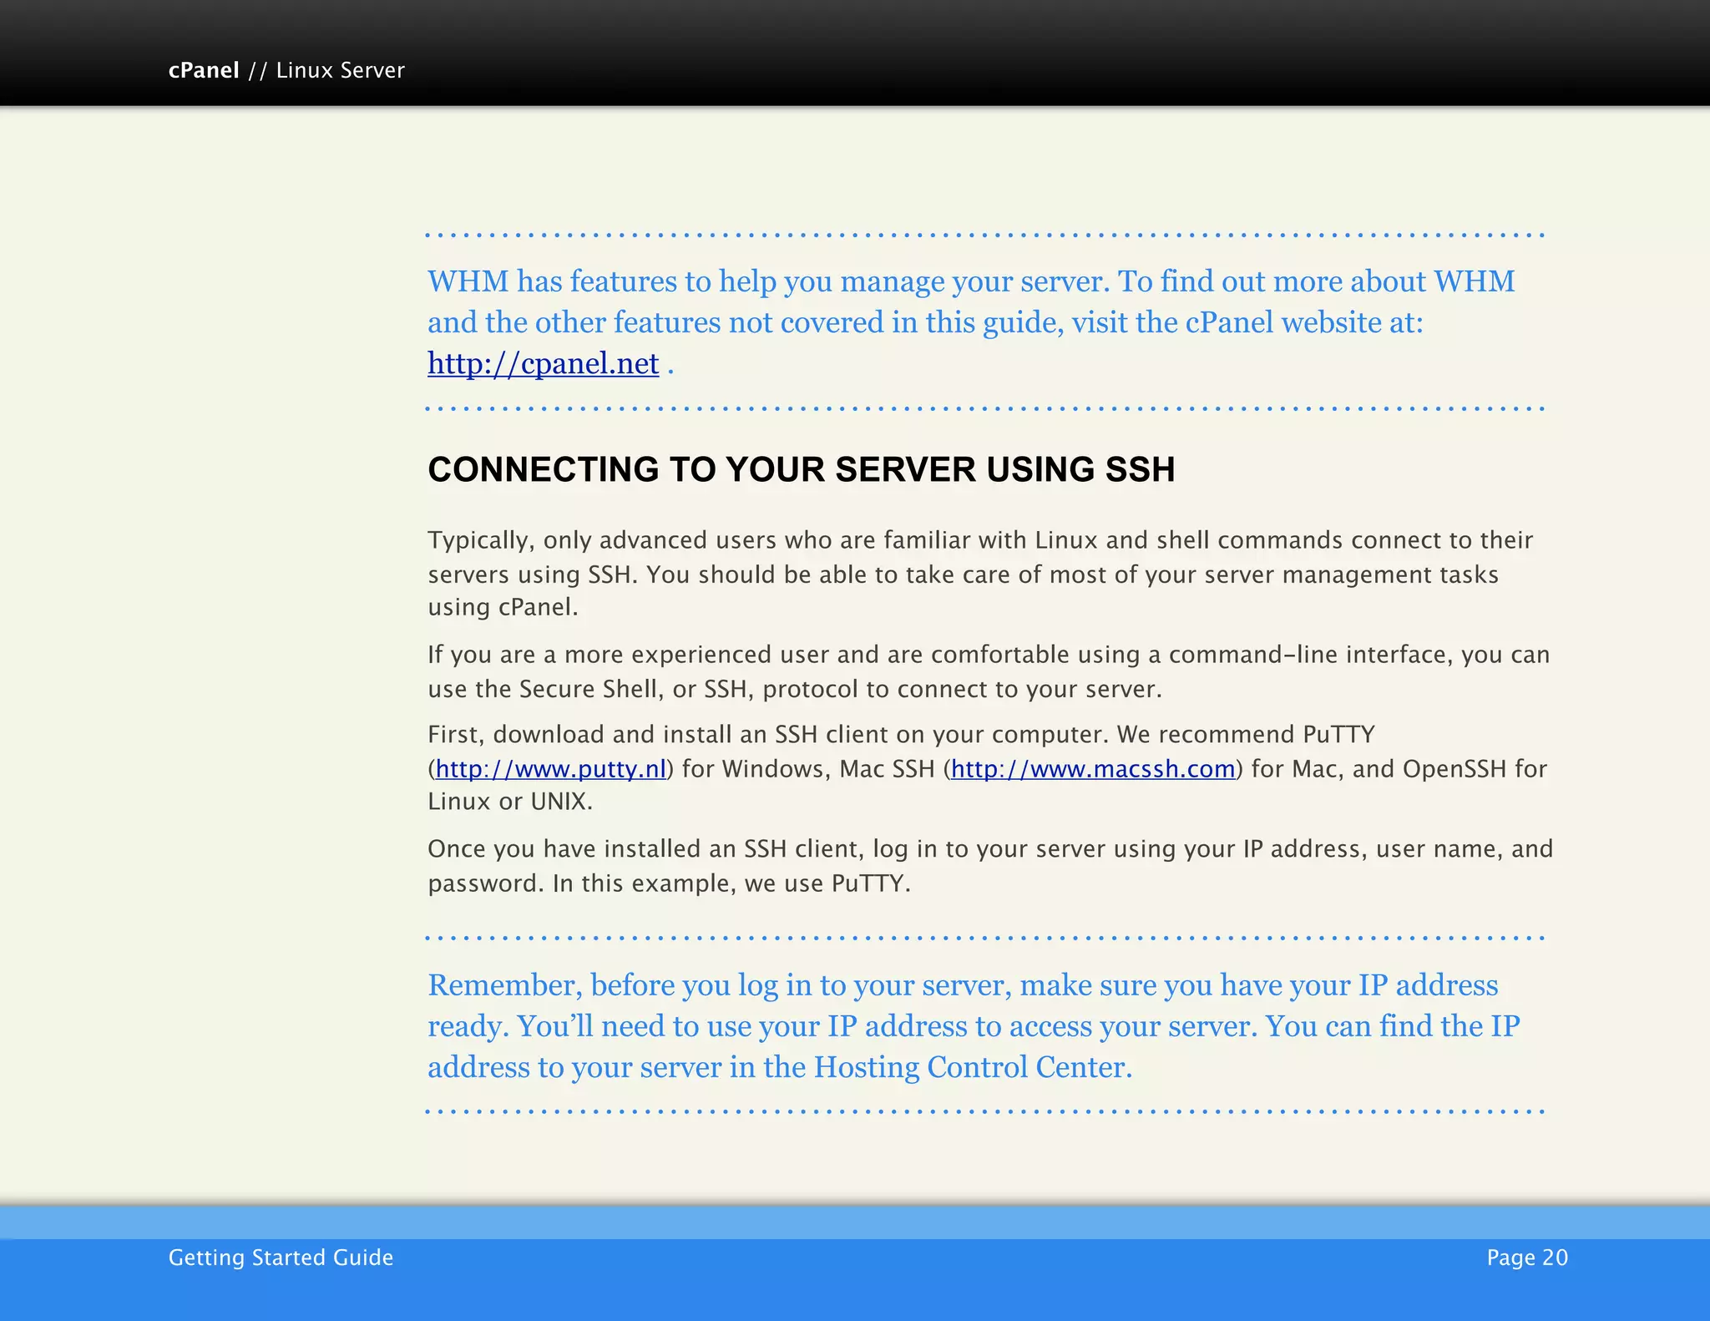Screen dimensions: 1710x1321
Task: Visit the http://www.macssh.com link
Action: [x=1093, y=769]
